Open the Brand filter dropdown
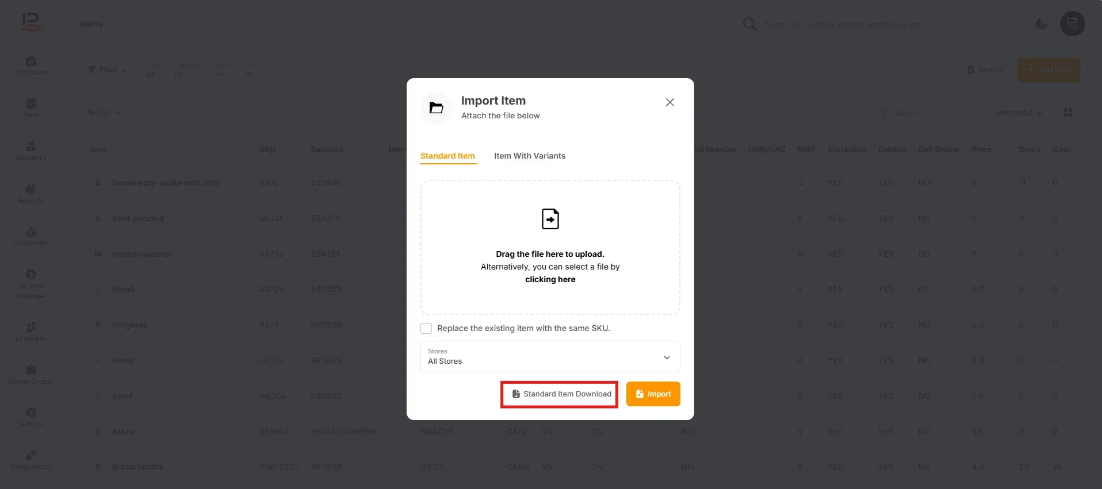Screen dimensions: 1102x489 (x=224, y=70)
